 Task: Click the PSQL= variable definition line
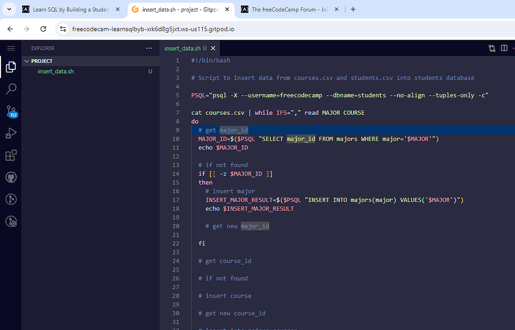[x=339, y=95]
